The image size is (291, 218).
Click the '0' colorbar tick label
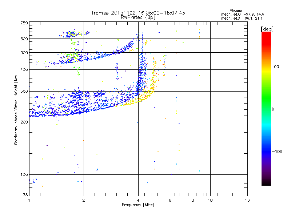click(273, 109)
